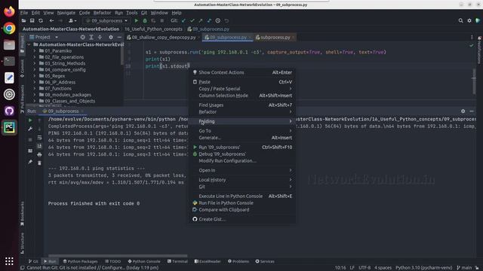Open GitHub Desktop from the Ubuntu dock

(x=9, y=111)
